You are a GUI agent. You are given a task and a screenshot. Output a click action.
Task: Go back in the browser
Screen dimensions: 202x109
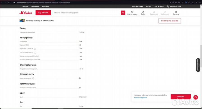[2, 2]
